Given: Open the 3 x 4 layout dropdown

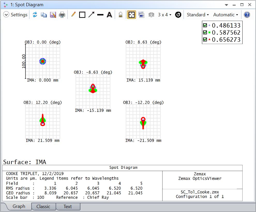Looking at the screenshot, I should tap(165, 15).
